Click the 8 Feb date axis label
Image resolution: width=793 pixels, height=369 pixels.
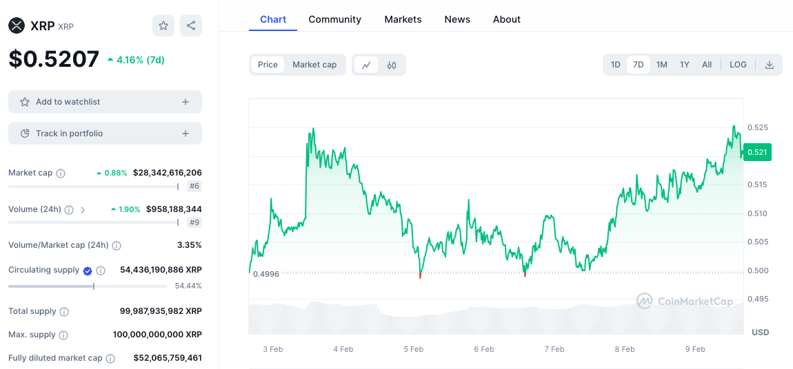click(x=625, y=349)
